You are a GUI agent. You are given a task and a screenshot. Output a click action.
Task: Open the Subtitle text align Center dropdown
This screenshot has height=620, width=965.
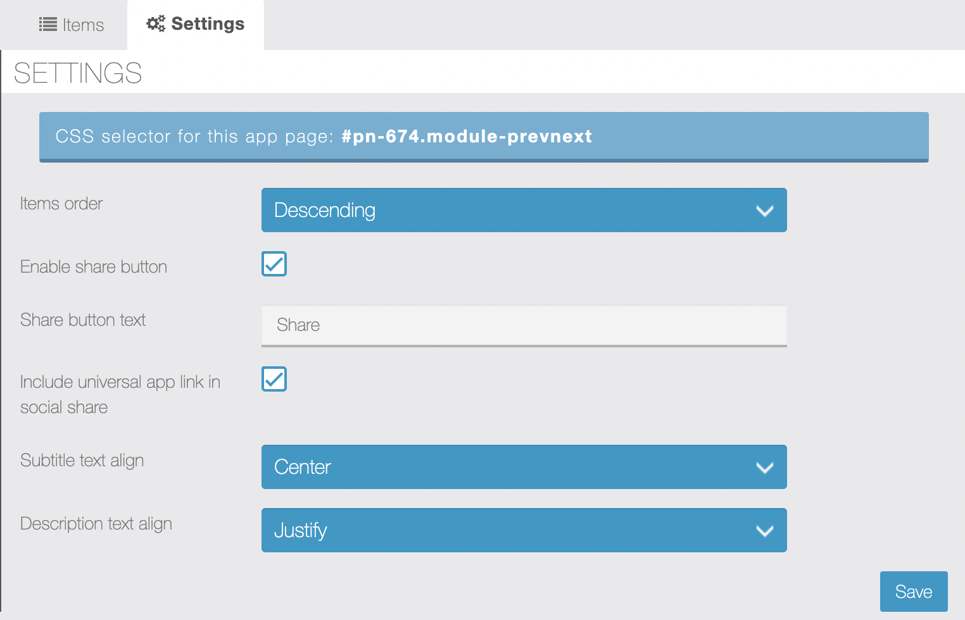[524, 467]
